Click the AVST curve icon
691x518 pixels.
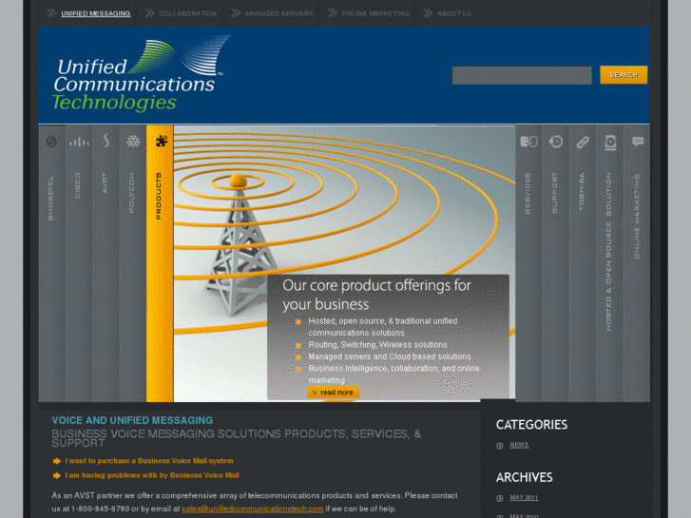pos(106,141)
